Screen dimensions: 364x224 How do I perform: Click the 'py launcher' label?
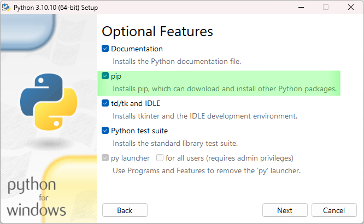tap(130, 158)
